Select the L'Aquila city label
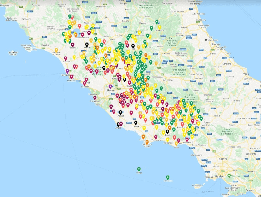The width and height of the screenshot is (261, 197). (166, 53)
